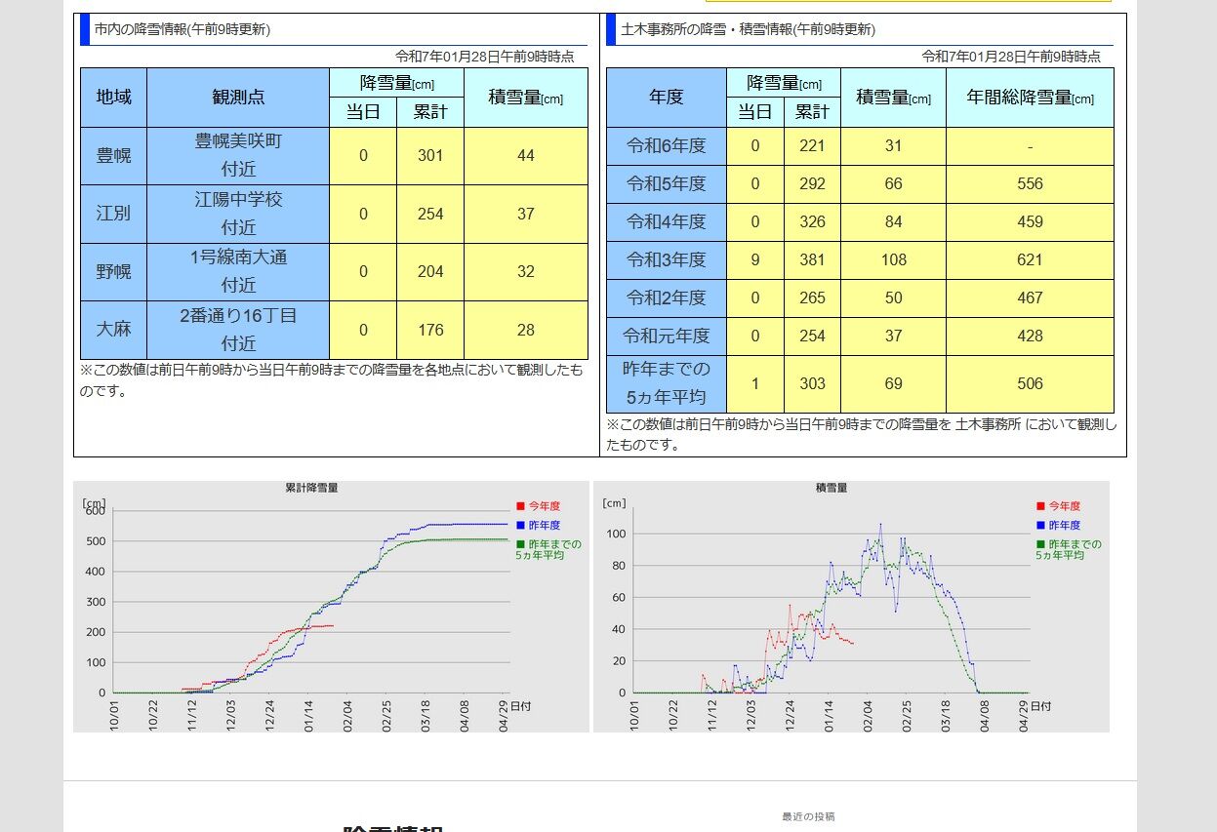Click red 今年度 legend swatch in 累計降雪量 chart

click(520, 506)
